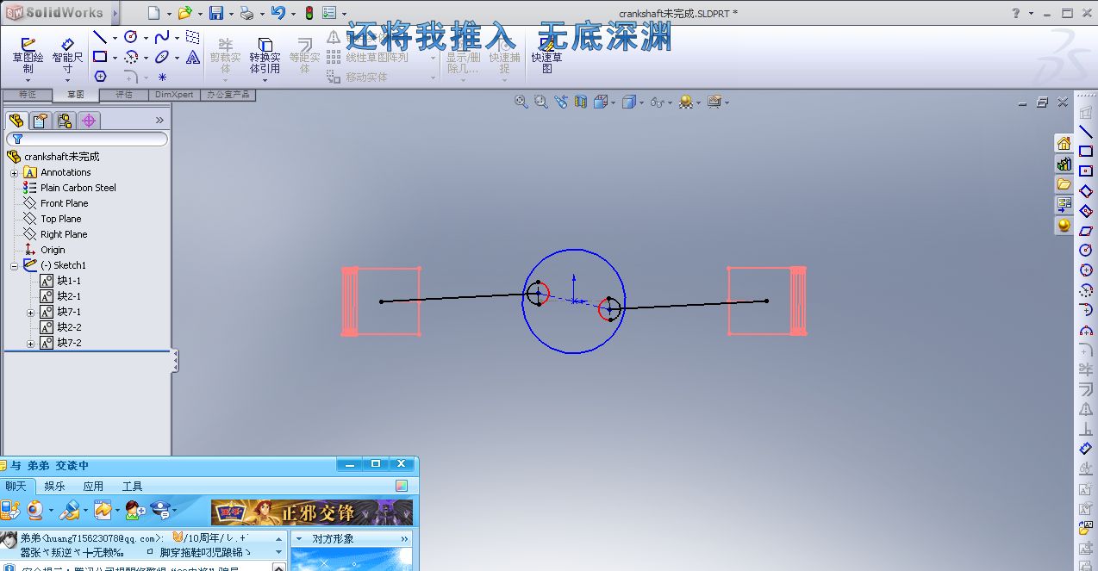Image resolution: width=1098 pixels, height=571 pixels.
Task: Expand the Annotations tree node
Action: click(14, 172)
